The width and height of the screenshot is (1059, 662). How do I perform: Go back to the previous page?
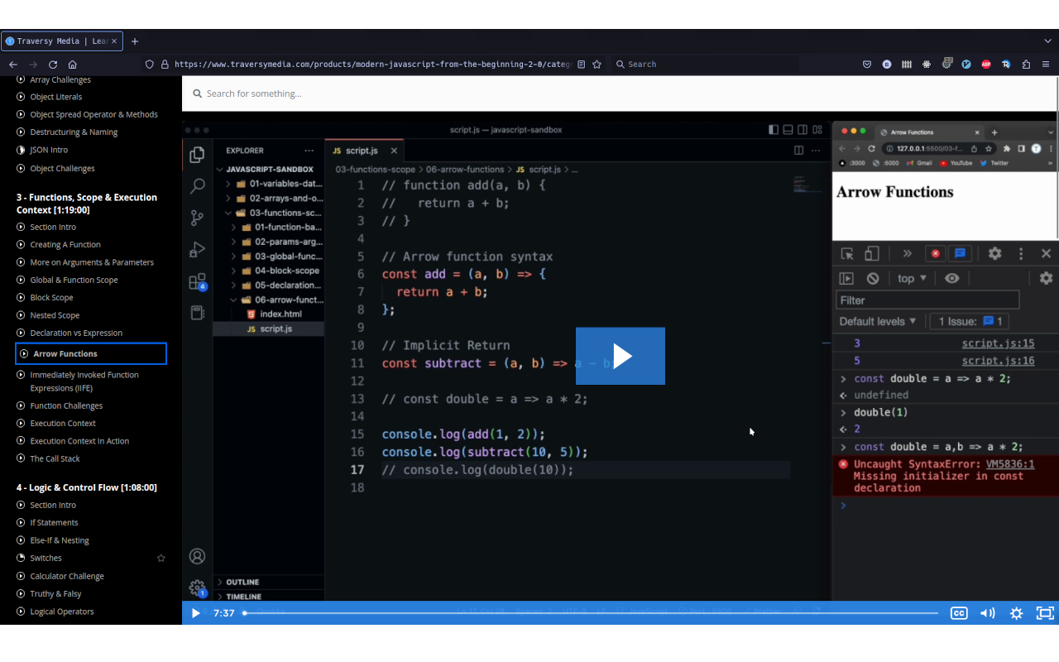tap(13, 65)
